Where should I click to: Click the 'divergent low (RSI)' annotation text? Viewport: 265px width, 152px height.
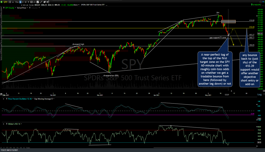(111, 75)
